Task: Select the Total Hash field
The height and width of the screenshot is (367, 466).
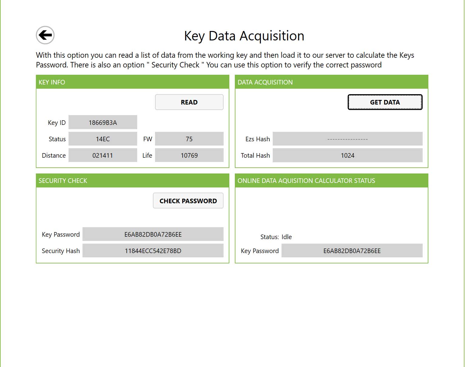Action: [x=347, y=155]
